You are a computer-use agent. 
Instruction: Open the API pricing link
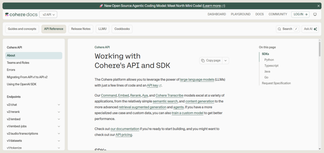124,135
